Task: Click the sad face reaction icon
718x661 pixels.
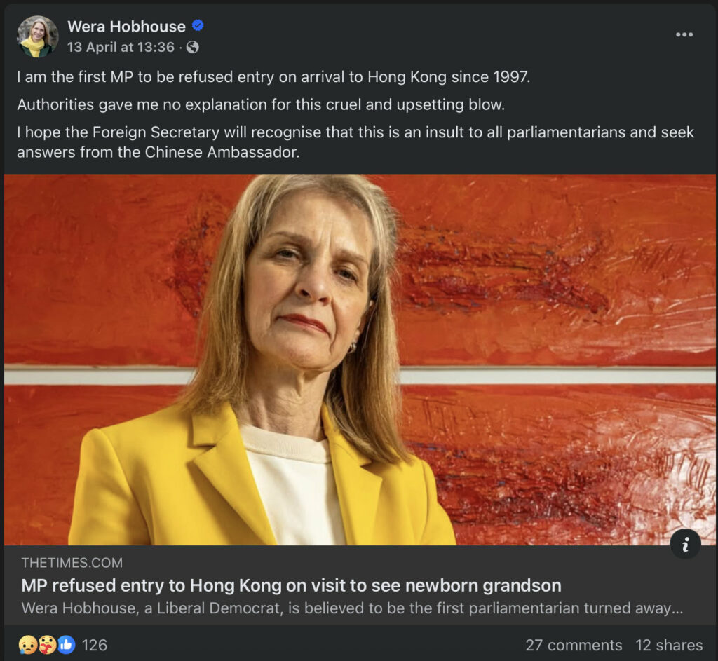Action: point(28,645)
